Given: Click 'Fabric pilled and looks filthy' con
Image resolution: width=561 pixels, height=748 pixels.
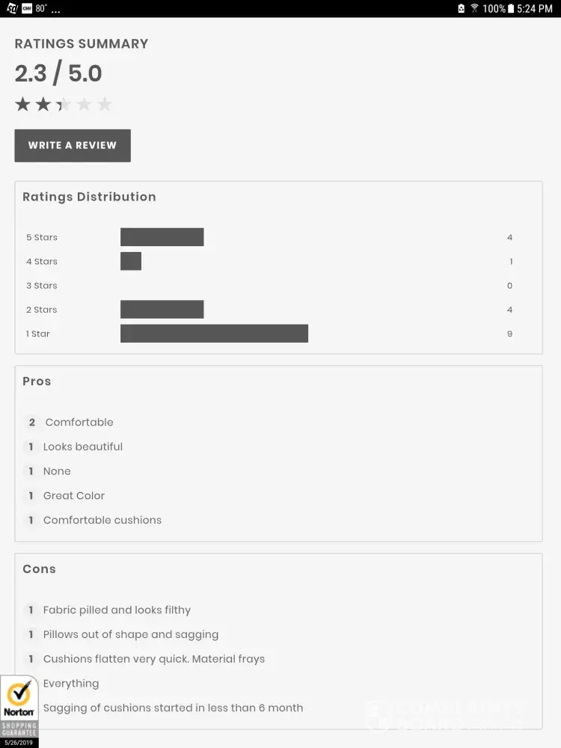Looking at the screenshot, I should click(x=117, y=610).
